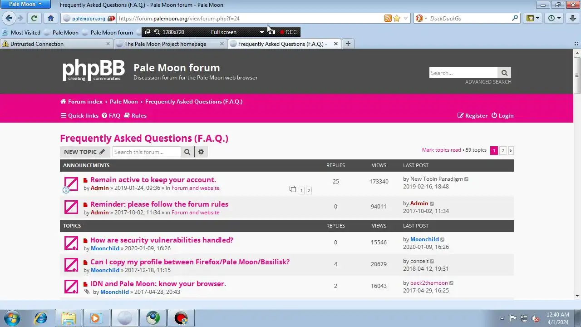Open a new tab with plus button
This screenshot has height=327, width=581.
[x=348, y=44]
